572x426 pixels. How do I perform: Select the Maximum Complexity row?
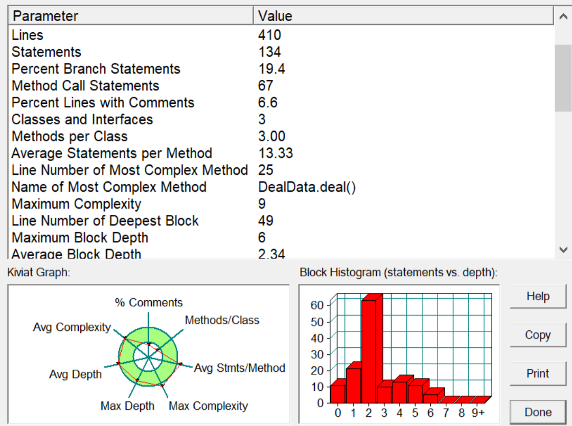pyautogui.click(x=281, y=204)
